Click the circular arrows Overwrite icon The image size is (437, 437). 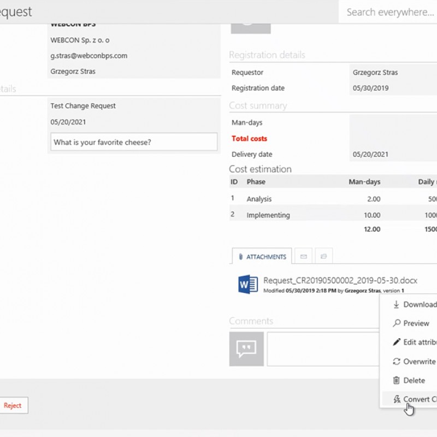(397, 362)
